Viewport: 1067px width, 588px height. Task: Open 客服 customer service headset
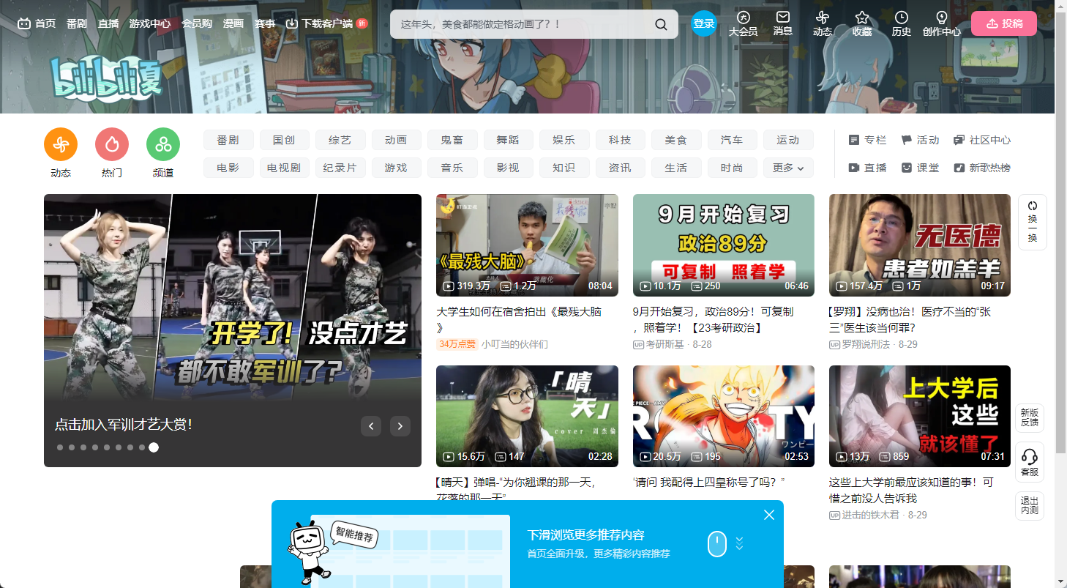1030,462
